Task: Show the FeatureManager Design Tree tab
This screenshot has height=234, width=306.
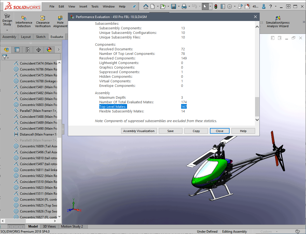Action: [x=6, y=50]
